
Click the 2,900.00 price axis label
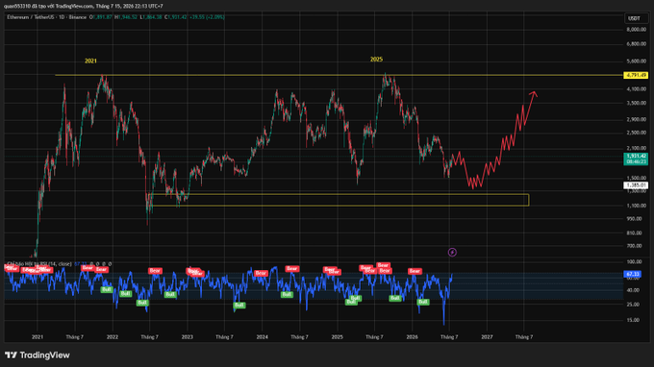[636, 119]
